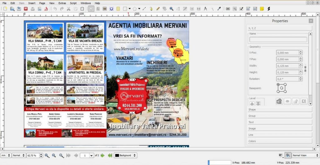Click the black Background layer color swatch
Screen dimensions: 320x165
click(x=117, y=155)
